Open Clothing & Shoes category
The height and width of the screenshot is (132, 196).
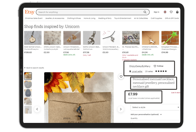coord(74,18)
